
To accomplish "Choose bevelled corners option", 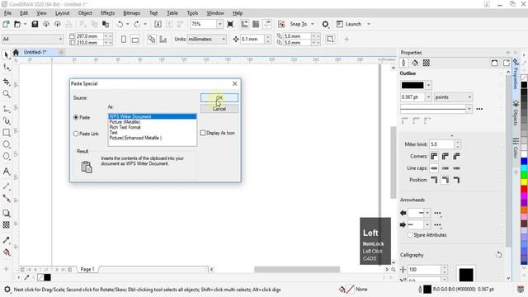I will pos(456,157).
